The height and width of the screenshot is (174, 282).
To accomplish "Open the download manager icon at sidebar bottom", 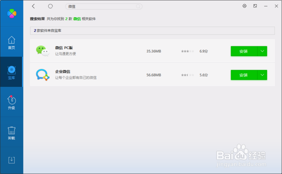I will coord(11,160).
